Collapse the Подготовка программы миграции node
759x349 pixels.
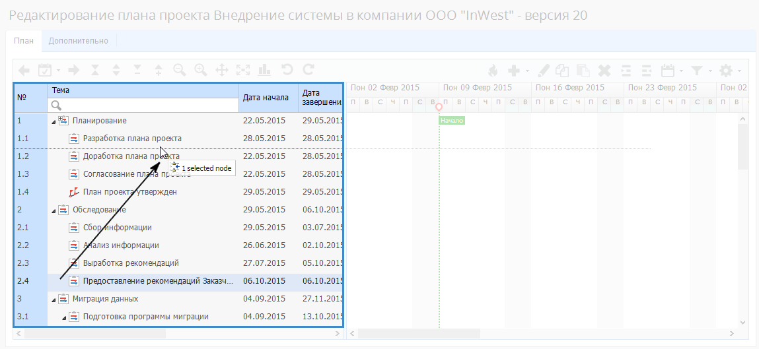tap(64, 317)
